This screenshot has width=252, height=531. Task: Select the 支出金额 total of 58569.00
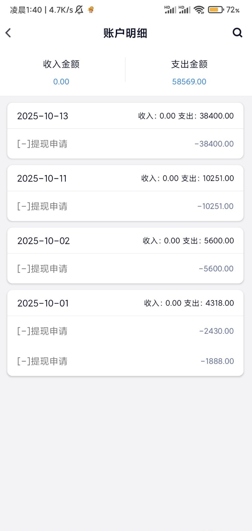pos(189,82)
